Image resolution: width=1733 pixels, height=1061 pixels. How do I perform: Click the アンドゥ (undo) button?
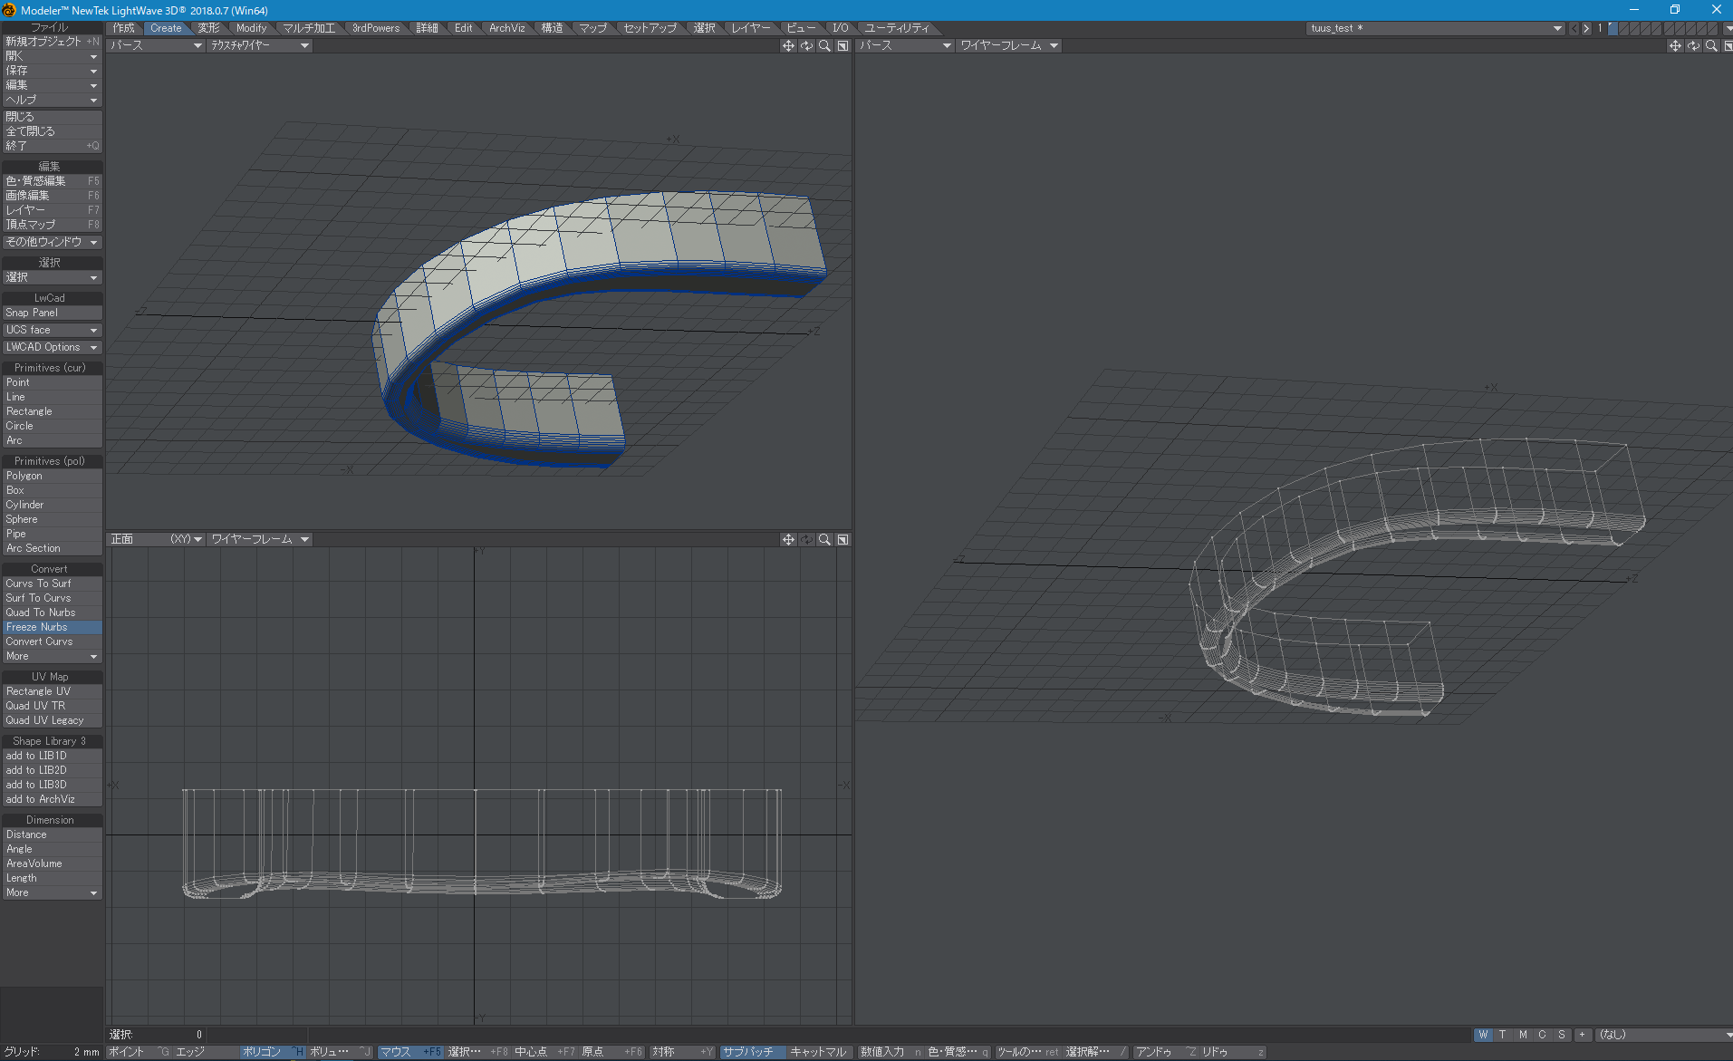(x=1165, y=1052)
